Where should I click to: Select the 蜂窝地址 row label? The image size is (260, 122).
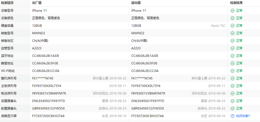7,63
